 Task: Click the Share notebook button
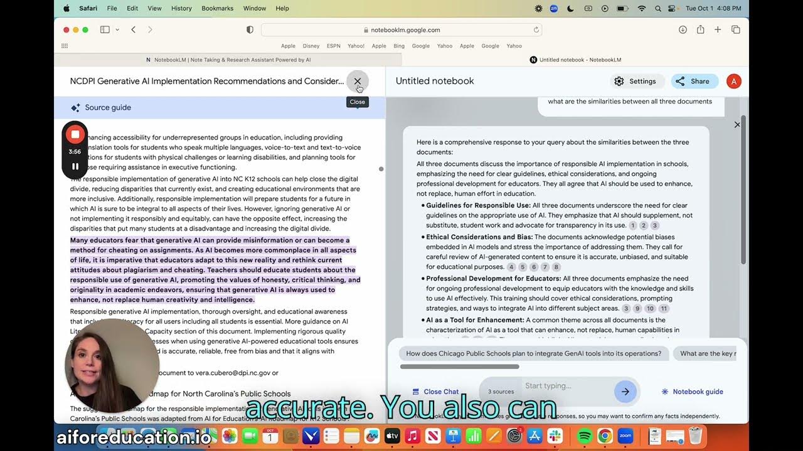[694, 81]
